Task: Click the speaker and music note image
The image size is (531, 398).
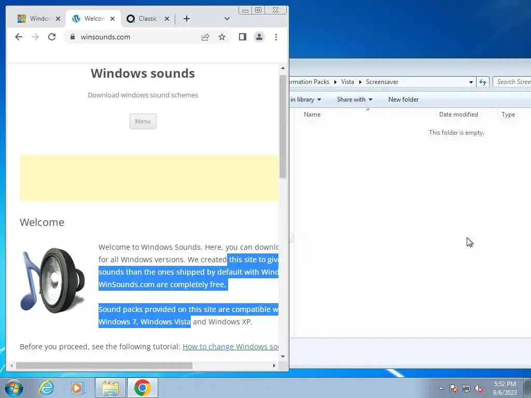Action: [x=52, y=280]
